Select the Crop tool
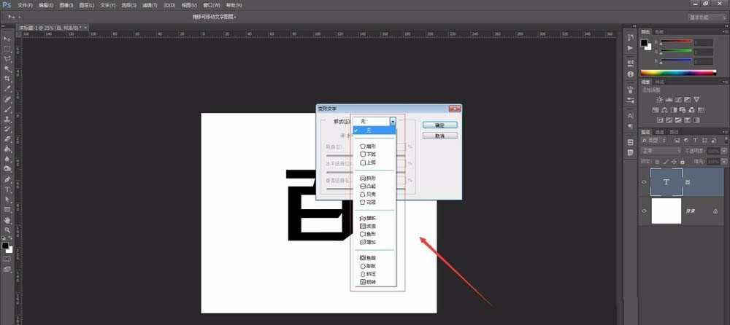The height and width of the screenshot is (325, 730). (7, 79)
